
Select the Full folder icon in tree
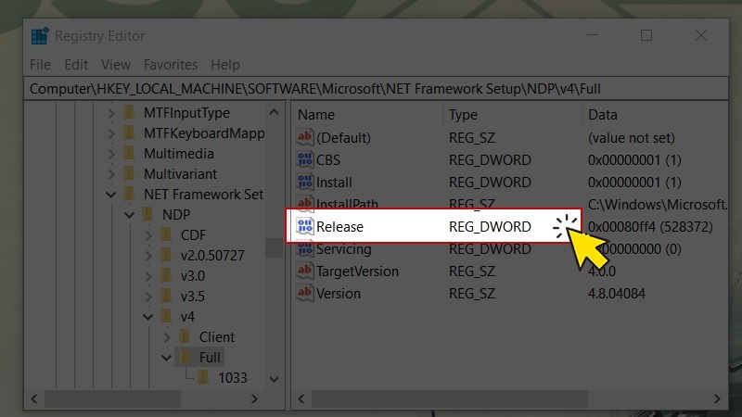185,357
